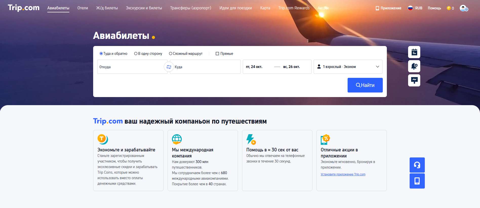Select the "Туда и обратно" radio option
480x208 pixels.
[101, 54]
